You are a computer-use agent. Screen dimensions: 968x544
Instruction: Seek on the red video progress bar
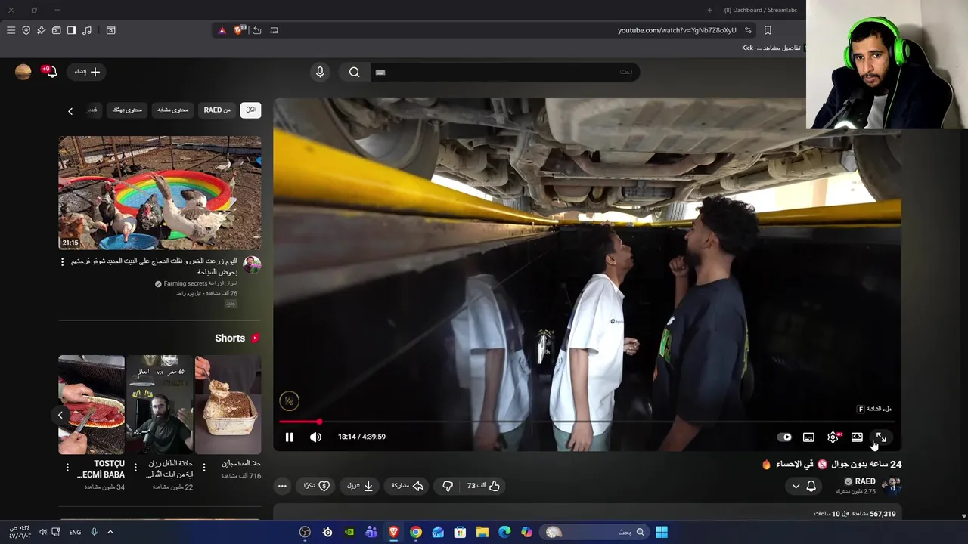587,422
